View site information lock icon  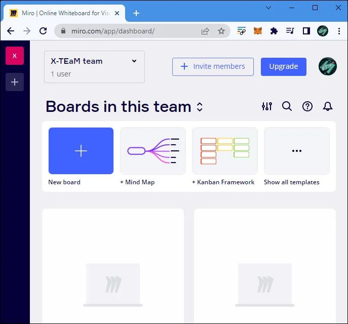pos(63,31)
